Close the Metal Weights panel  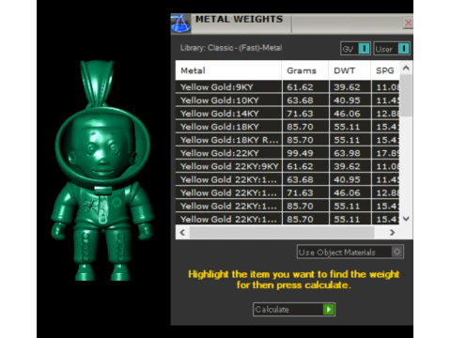point(408,23)
